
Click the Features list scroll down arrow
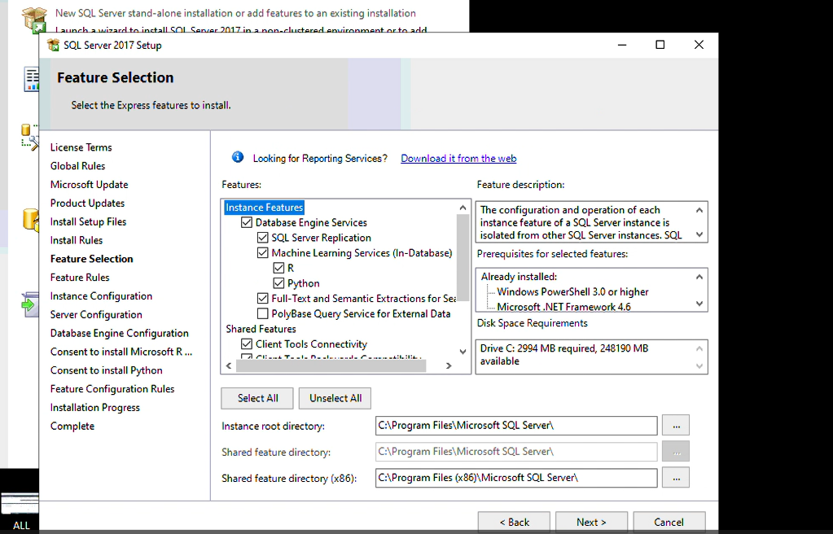463,352
